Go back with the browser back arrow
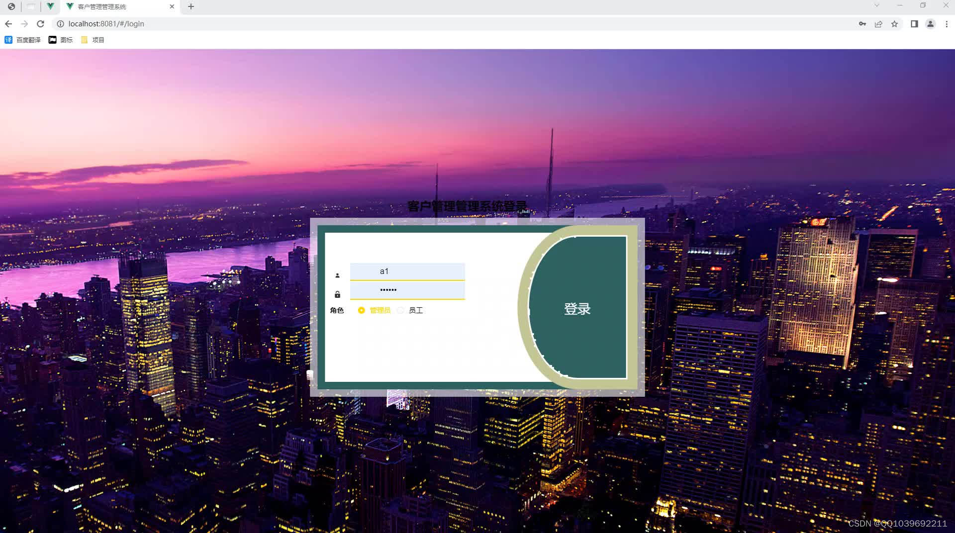The width and height of the screenshot is (955, 533). pos(8,24)
